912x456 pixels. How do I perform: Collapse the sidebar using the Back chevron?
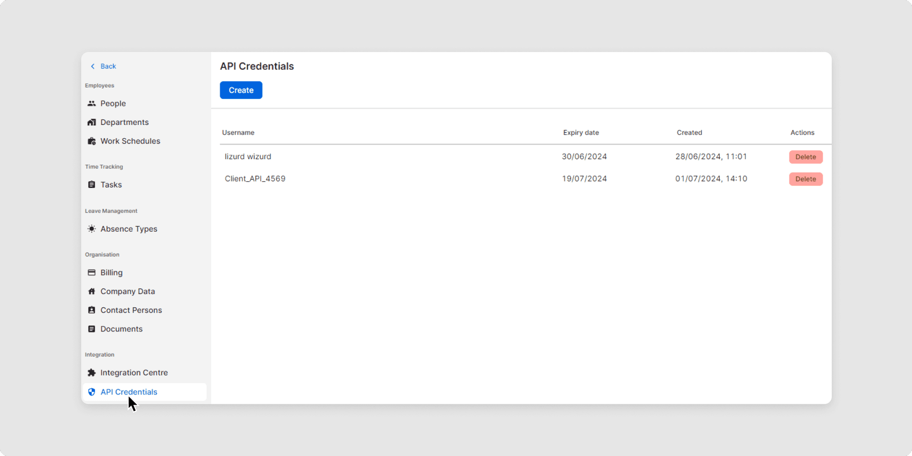pos(93,66)
